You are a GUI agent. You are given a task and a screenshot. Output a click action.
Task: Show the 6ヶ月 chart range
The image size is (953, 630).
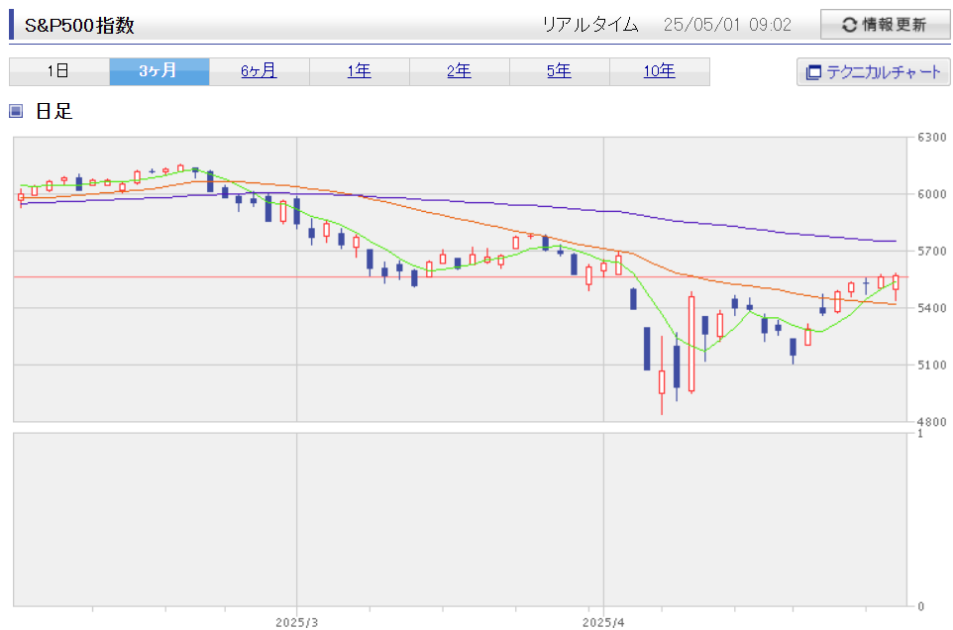pos(260,71)
